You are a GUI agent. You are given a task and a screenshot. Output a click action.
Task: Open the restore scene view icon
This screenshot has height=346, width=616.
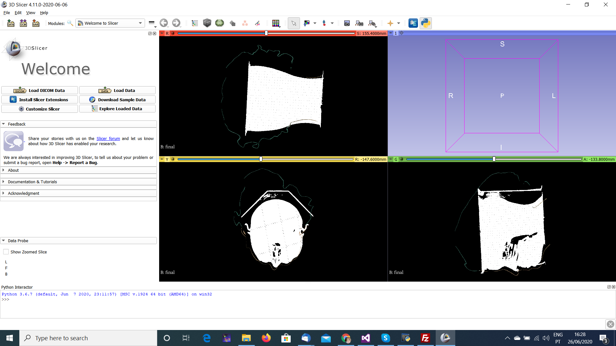point(372,23)
